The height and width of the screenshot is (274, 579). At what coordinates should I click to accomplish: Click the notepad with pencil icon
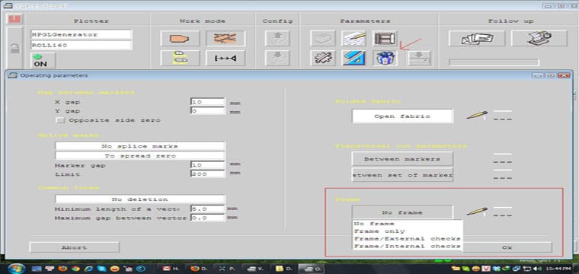click(353, 38)
